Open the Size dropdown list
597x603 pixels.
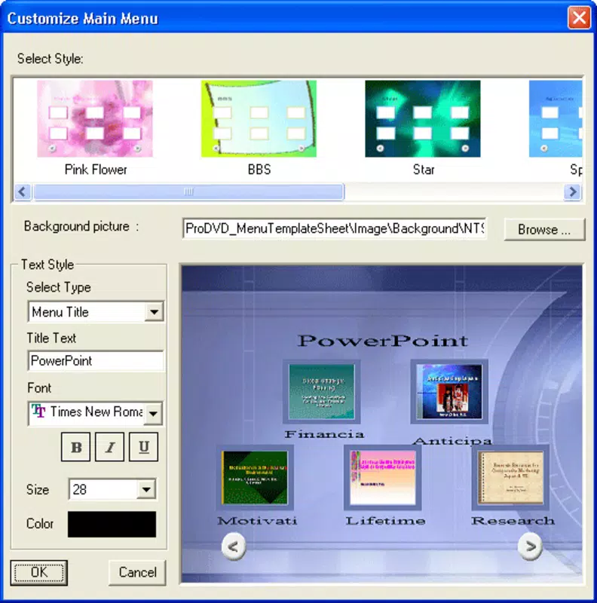tap(146, 489)
